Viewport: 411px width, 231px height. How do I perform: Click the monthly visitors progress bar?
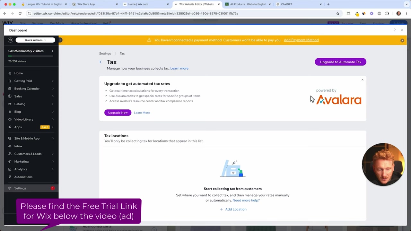(31, 56)
